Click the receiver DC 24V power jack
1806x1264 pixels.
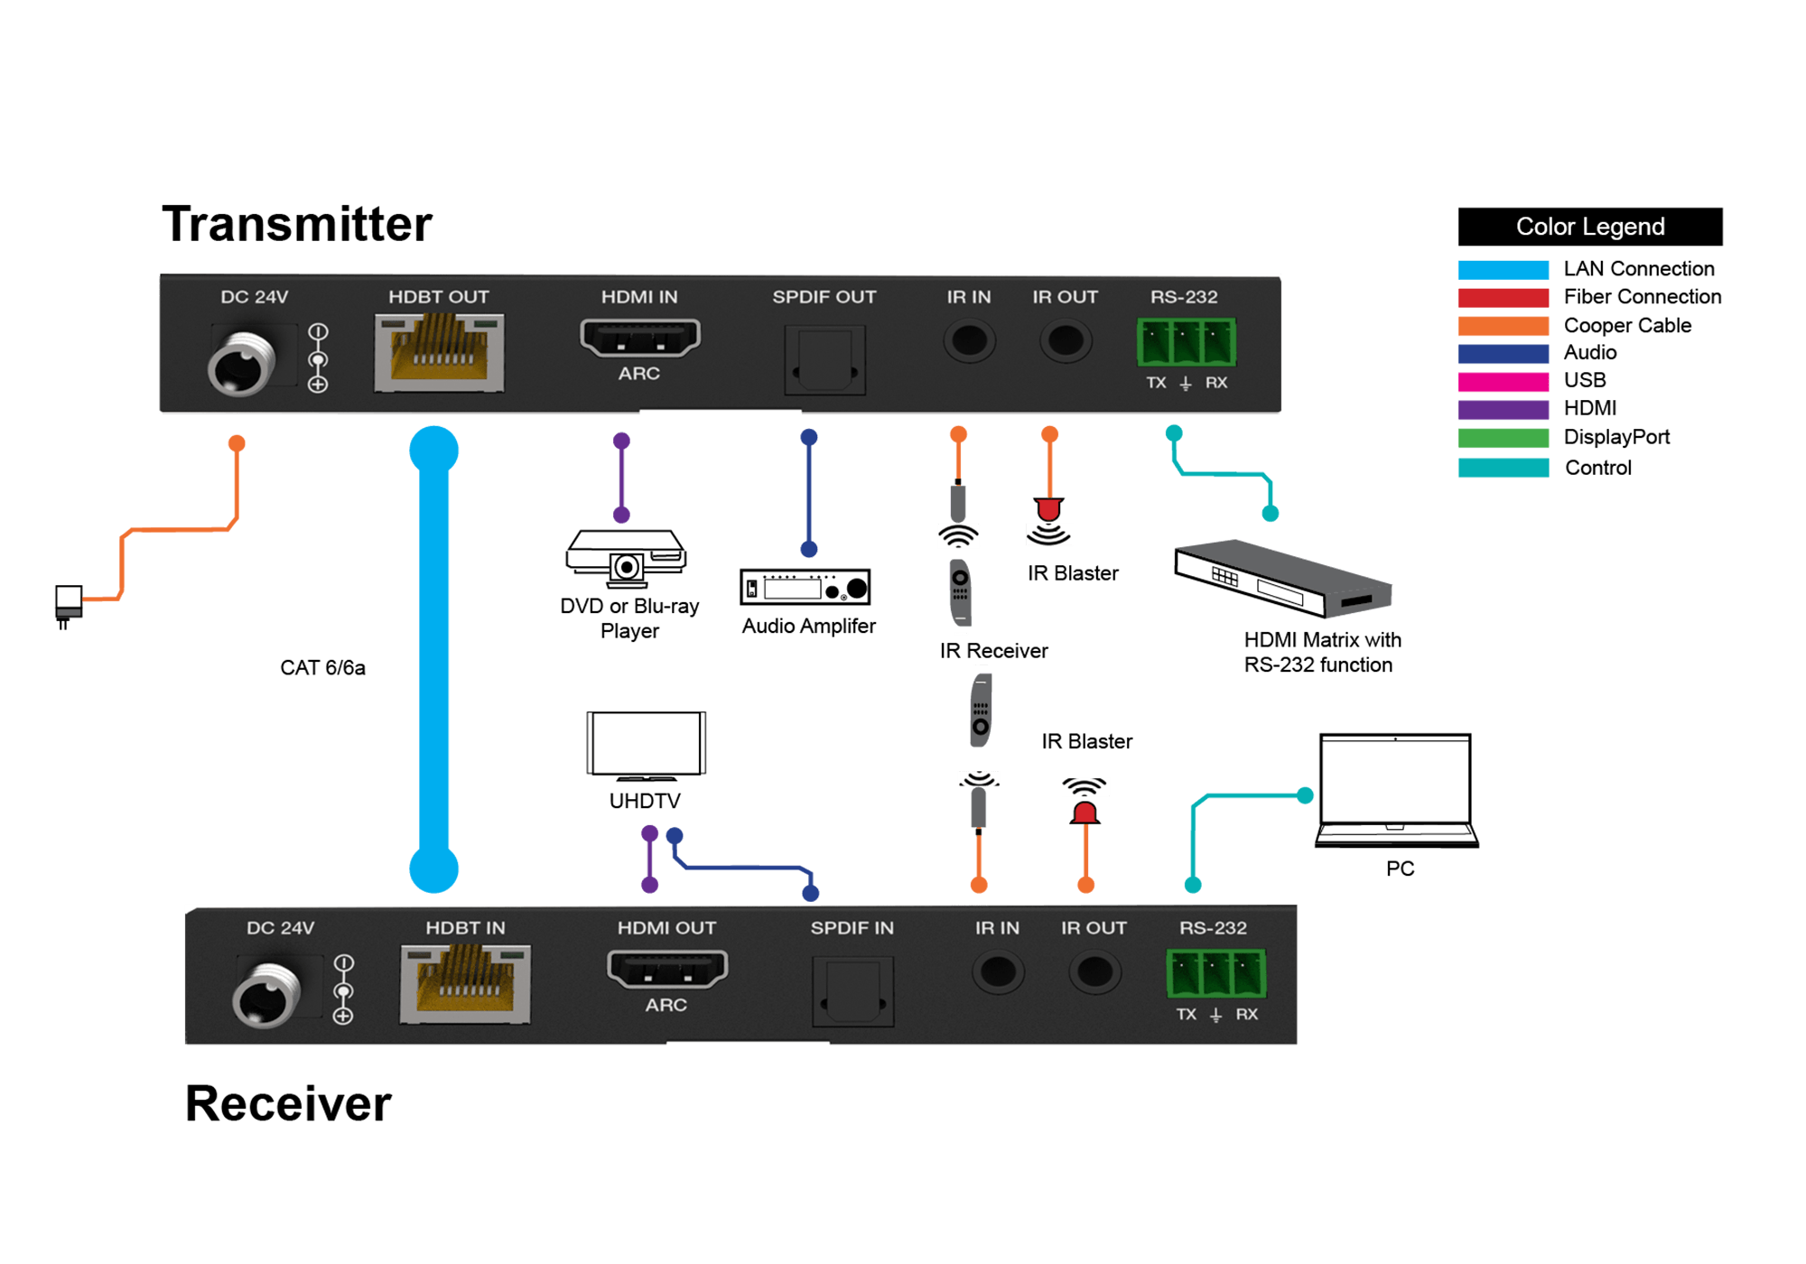[x=266, y=996]
